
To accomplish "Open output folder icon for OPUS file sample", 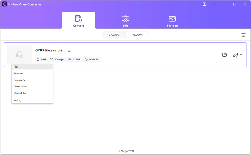I will (224, 55).
